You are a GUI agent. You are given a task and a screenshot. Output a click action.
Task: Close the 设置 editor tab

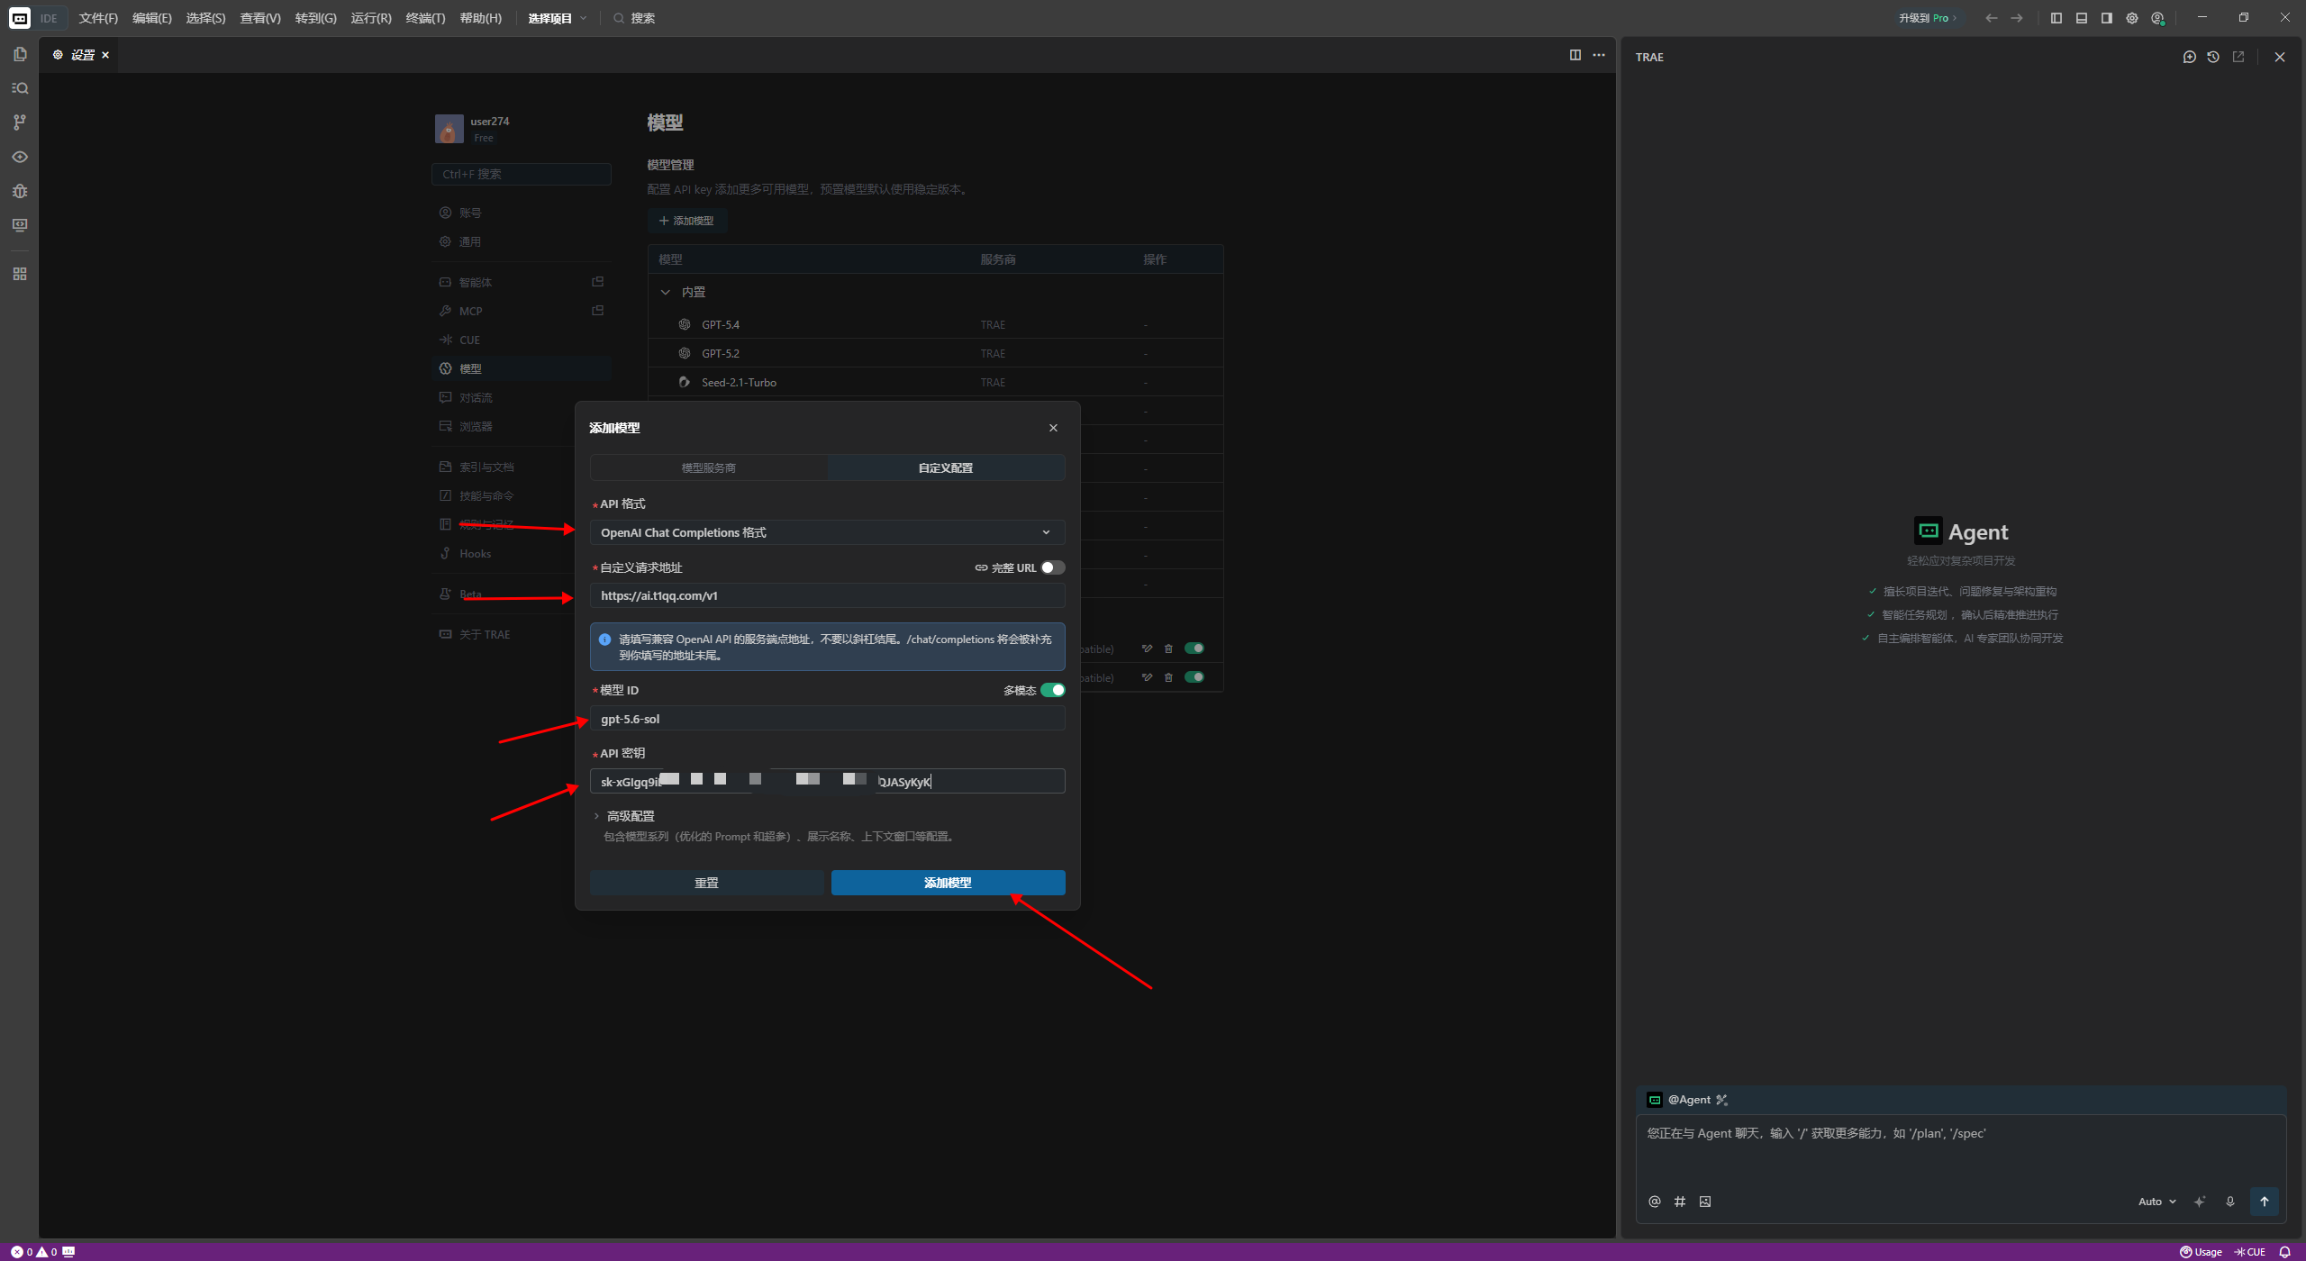click(105, 55)
